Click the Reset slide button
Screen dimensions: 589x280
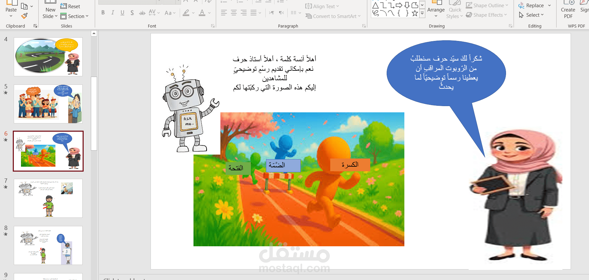coord(70,6)
